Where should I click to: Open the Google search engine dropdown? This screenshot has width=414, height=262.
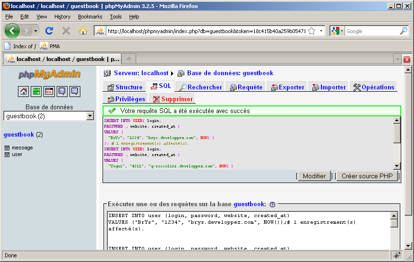coord(337,31)
